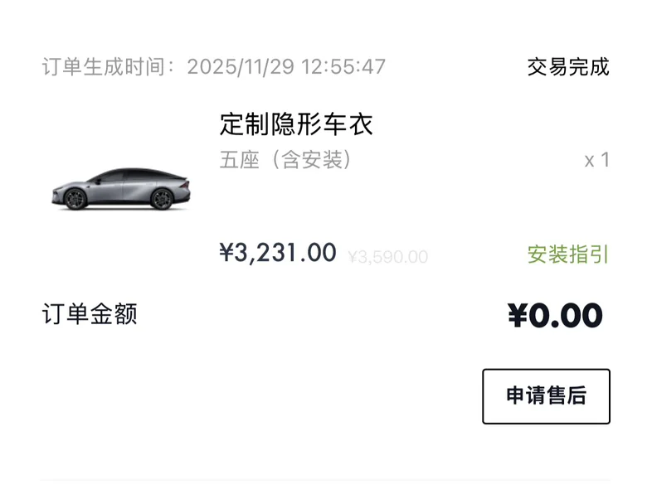Tap the x 1 quantity indicator

(x=596, y=160)
